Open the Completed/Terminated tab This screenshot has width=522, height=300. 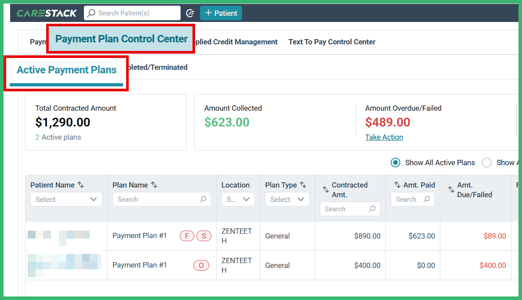coord(159,67)
